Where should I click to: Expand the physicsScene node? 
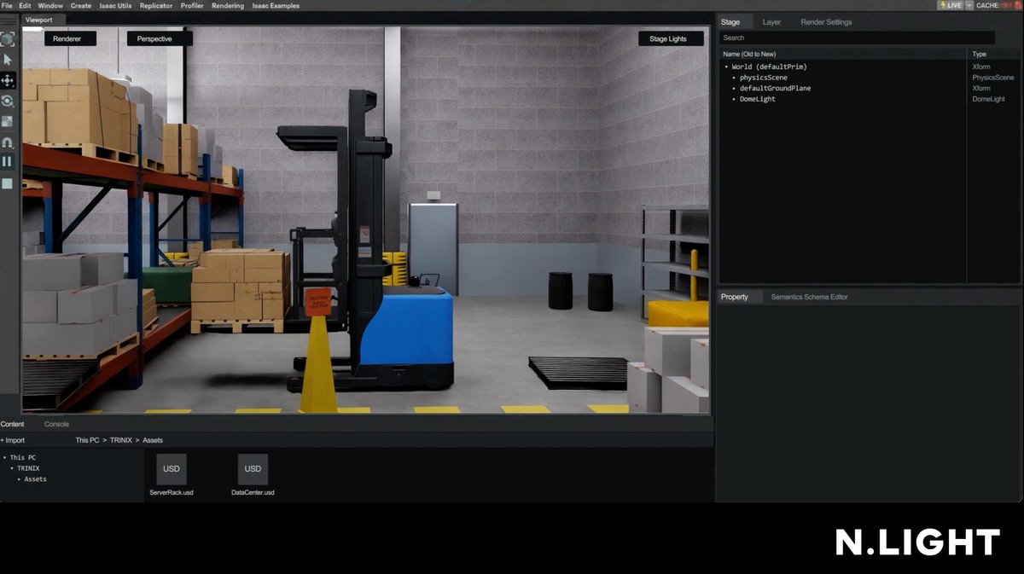coord(734,78)
